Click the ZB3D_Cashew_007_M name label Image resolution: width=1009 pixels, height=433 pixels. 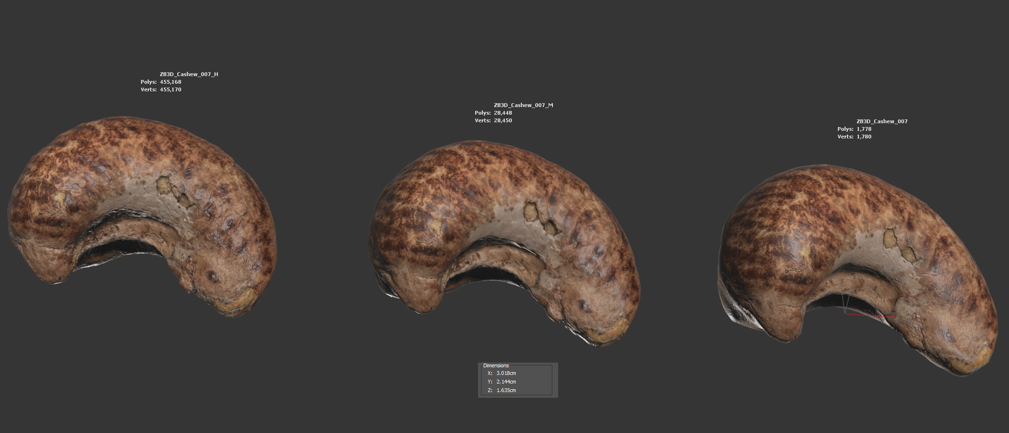tap(523, 105)
